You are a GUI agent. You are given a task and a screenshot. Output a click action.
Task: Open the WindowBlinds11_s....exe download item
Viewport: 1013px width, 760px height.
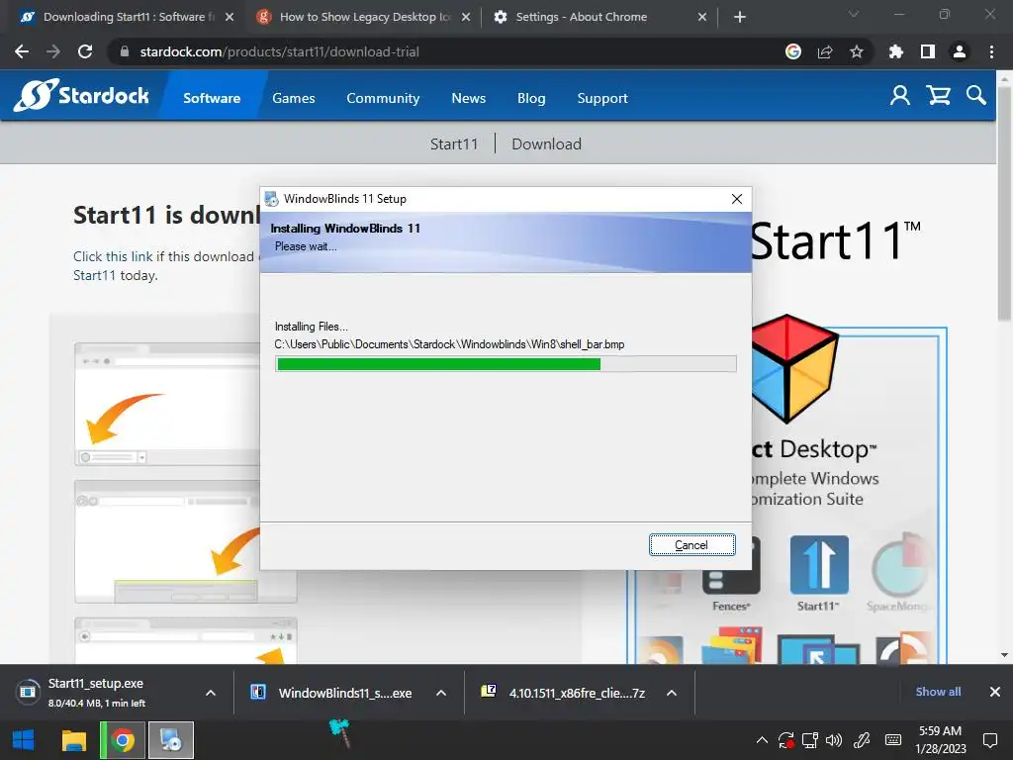[331, 693]
